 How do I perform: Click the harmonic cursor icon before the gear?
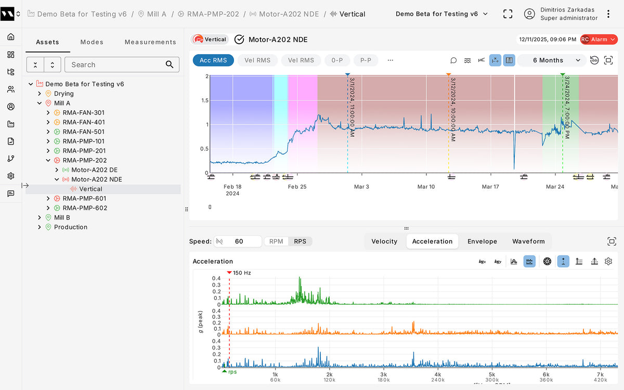click(x=594, y=262)
